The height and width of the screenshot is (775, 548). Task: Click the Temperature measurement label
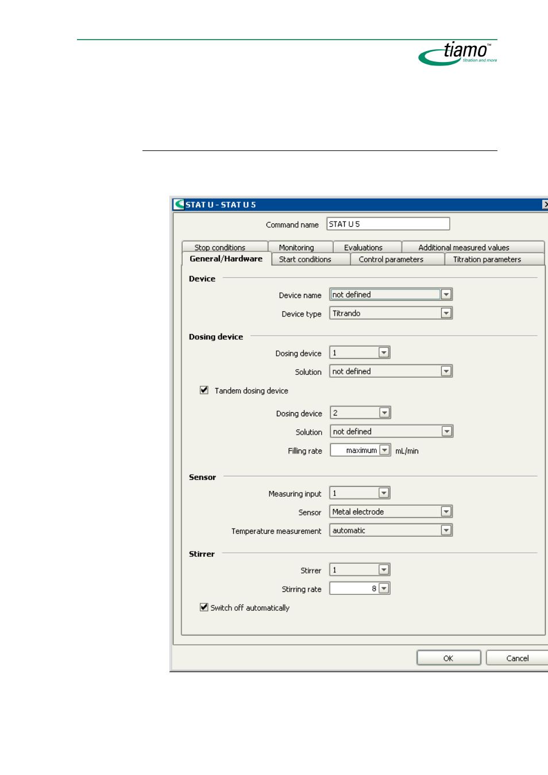(276, 531)
